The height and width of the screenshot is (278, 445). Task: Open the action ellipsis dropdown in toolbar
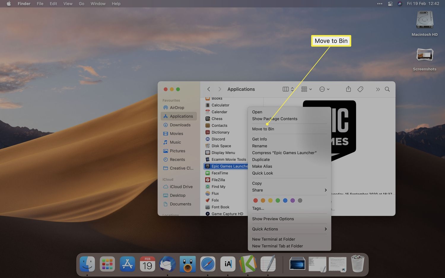tap(324, 89)
